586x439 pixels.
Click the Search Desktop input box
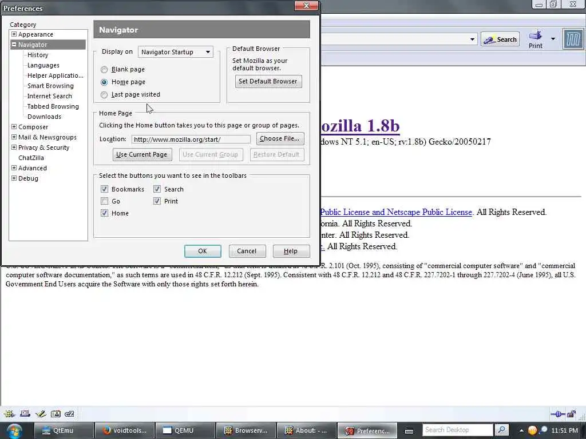[457, 430]
